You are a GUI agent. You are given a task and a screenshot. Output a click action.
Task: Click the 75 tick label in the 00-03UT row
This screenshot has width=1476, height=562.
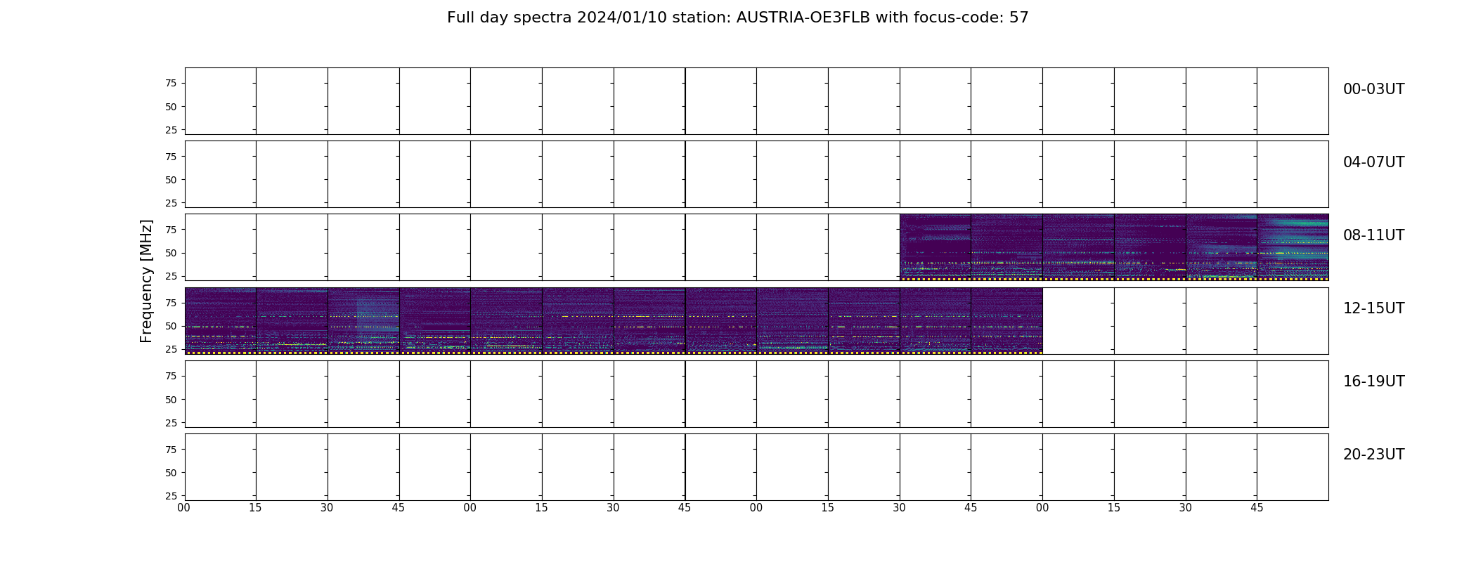pos(171,83)
